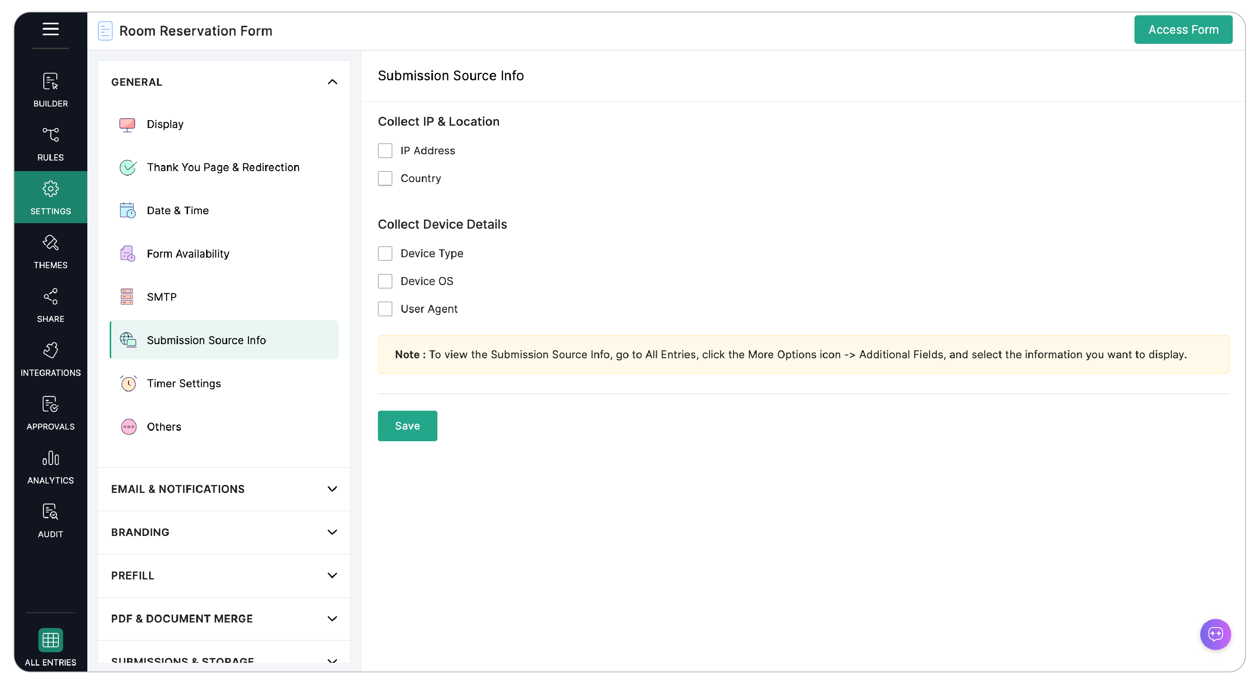Click the SMTP server icon

(x=127, y=296)
